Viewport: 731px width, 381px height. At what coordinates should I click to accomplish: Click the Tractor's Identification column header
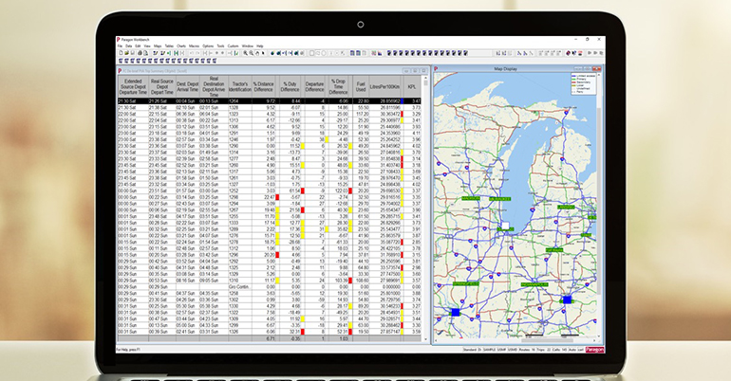[x=240, y=86]
